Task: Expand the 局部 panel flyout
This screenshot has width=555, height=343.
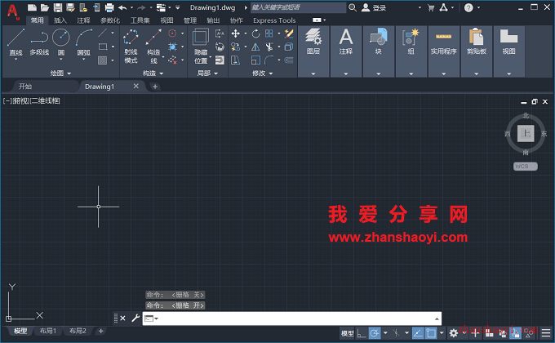Action: (207, 73)
